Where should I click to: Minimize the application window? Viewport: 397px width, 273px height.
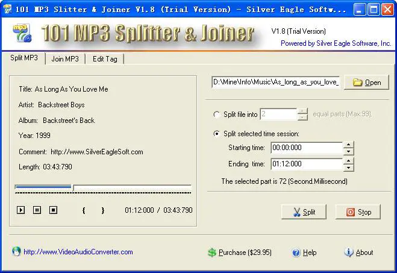(x=360, y=10)
